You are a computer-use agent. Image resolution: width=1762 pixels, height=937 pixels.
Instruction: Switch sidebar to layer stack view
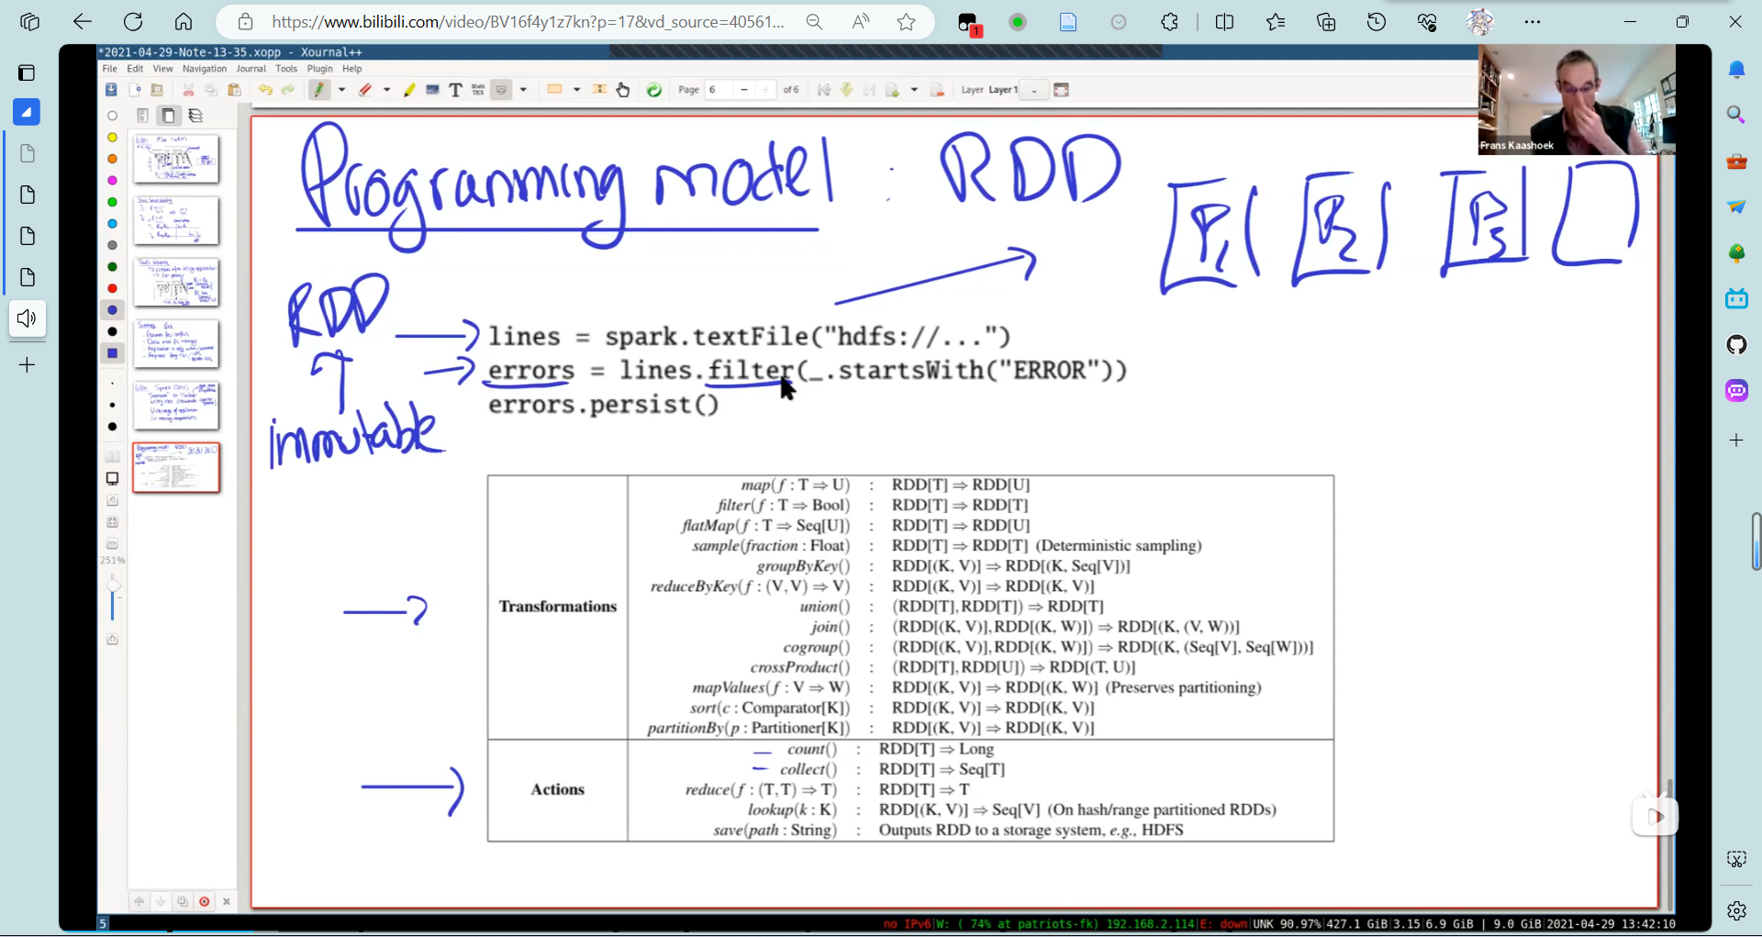pyautogui.click(x=195, y=116)
